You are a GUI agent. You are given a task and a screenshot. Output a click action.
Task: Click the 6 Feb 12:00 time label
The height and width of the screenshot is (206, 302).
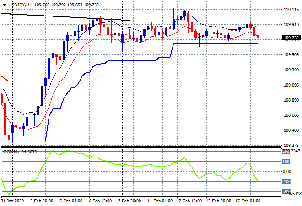pos(100,201)
